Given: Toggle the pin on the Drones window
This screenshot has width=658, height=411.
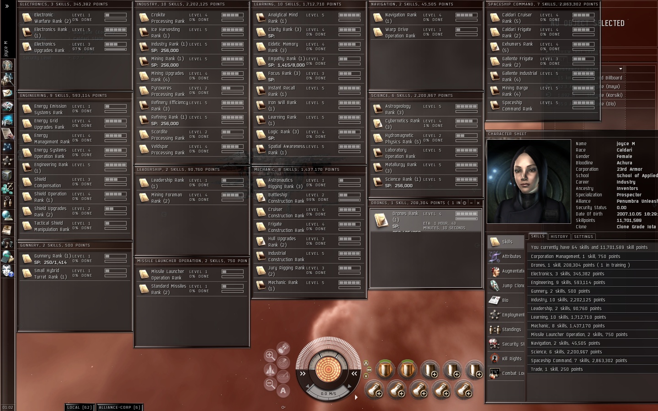Looking at the screenshot, I should click(x=464, y=203).
